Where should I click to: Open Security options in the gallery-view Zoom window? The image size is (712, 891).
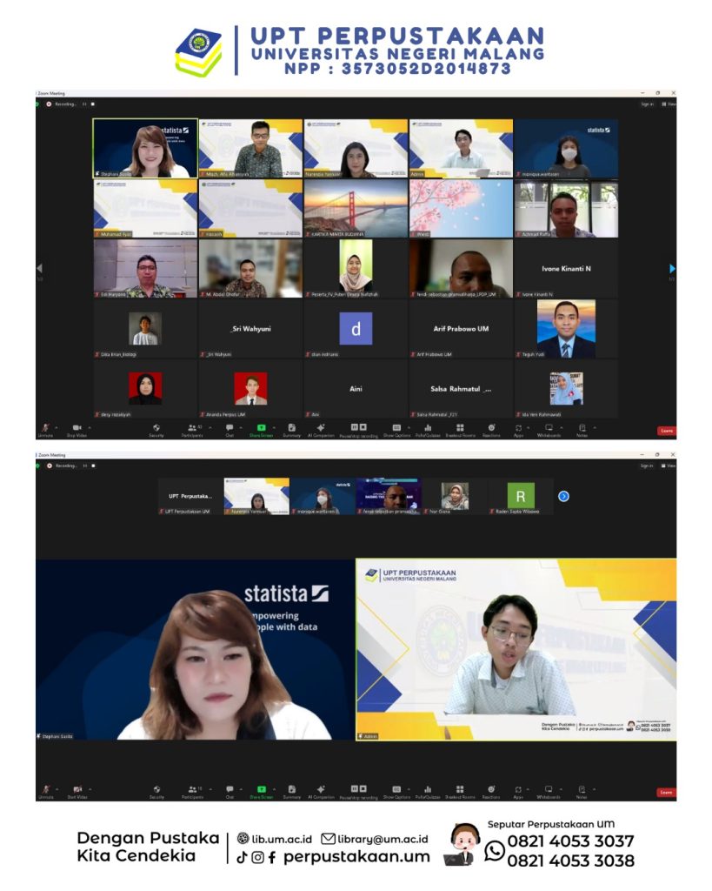point(156,430)
